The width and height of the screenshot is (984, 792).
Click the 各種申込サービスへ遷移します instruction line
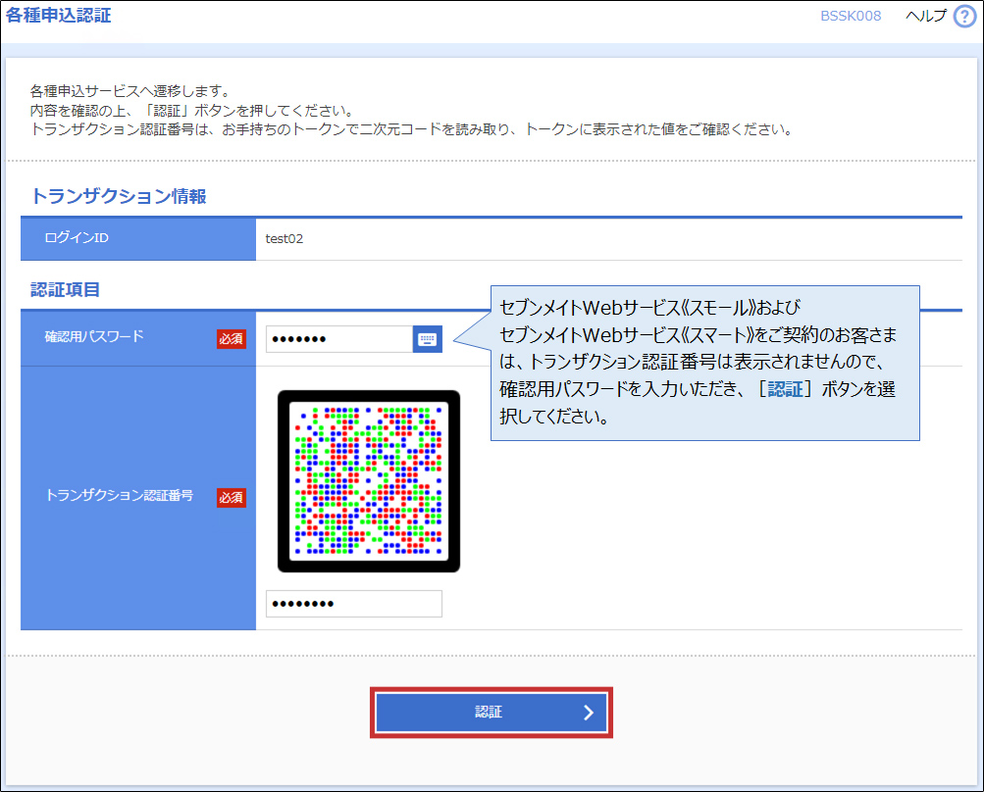coord(131,91)
